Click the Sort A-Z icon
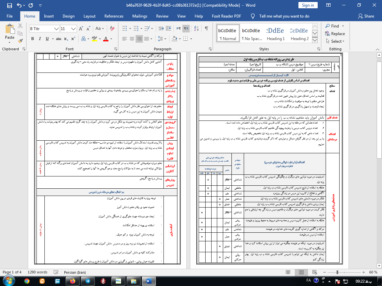 coord(196,29)
